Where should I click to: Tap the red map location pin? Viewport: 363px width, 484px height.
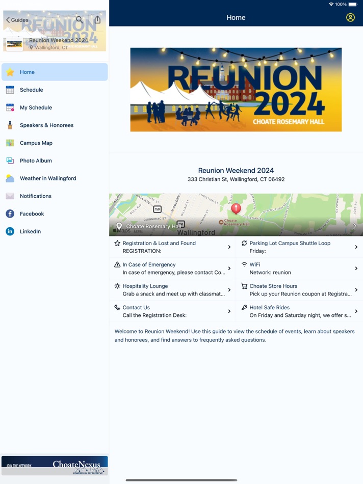tap(236, 208)
